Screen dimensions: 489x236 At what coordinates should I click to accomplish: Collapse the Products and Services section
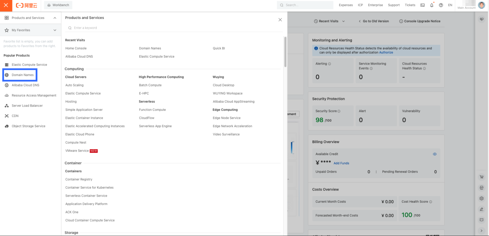(55, 18)
